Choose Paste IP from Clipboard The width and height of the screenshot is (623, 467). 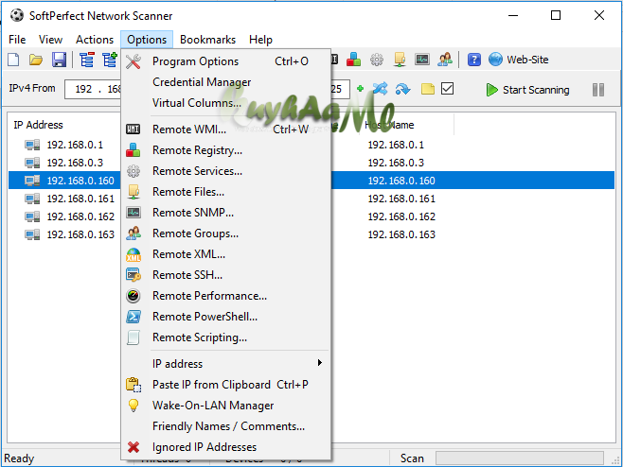coord(225,385)
